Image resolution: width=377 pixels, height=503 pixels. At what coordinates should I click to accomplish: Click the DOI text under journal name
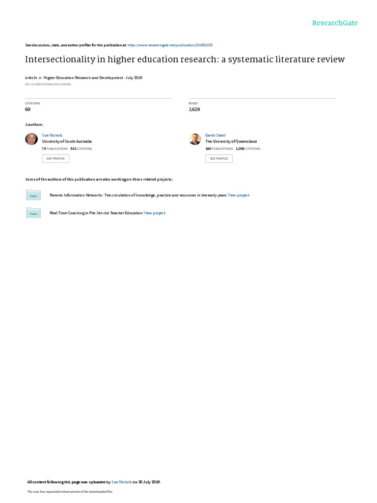48,84
